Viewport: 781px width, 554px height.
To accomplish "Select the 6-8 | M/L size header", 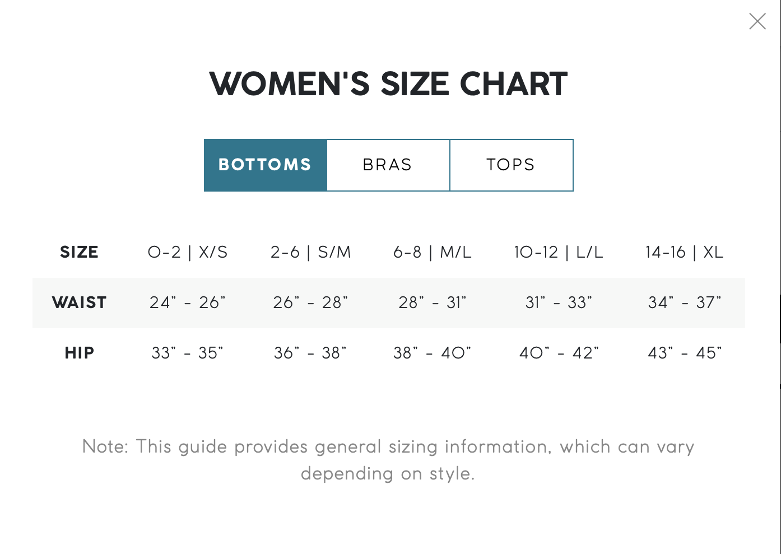I will [x=433, y=252].
